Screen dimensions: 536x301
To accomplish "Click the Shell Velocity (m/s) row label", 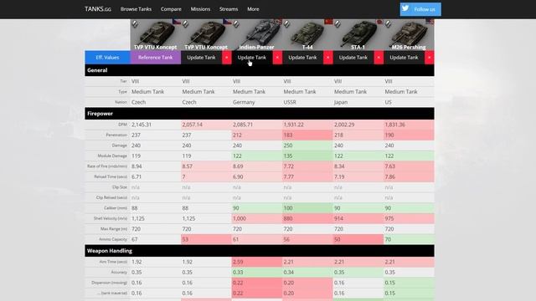I will pos(111,218).
